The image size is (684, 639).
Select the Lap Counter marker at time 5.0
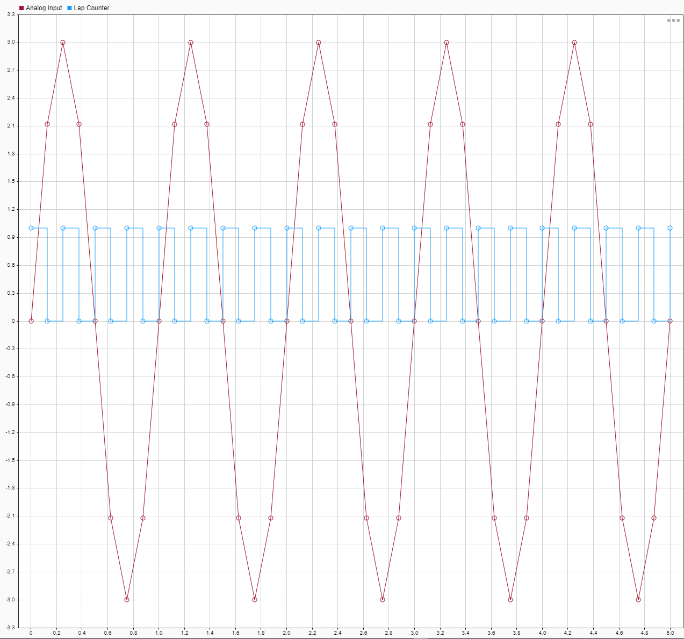coord(670,228)
